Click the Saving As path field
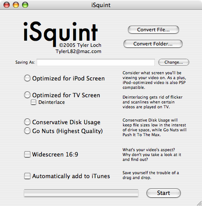Viewport: 202px width, 206px height. click(96, 62)
